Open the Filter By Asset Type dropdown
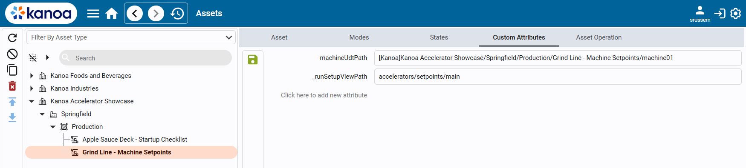The image size is (746, 168). (x=131, y=37)
